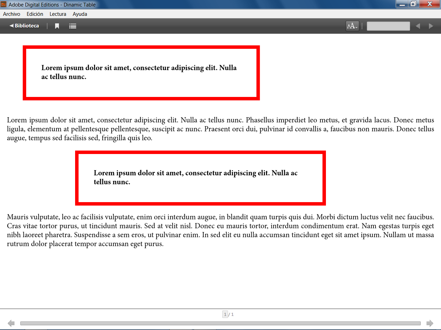Viewport: 441px width, 330px height.
Task: Open the Edición menu
Action: [35, 14]
